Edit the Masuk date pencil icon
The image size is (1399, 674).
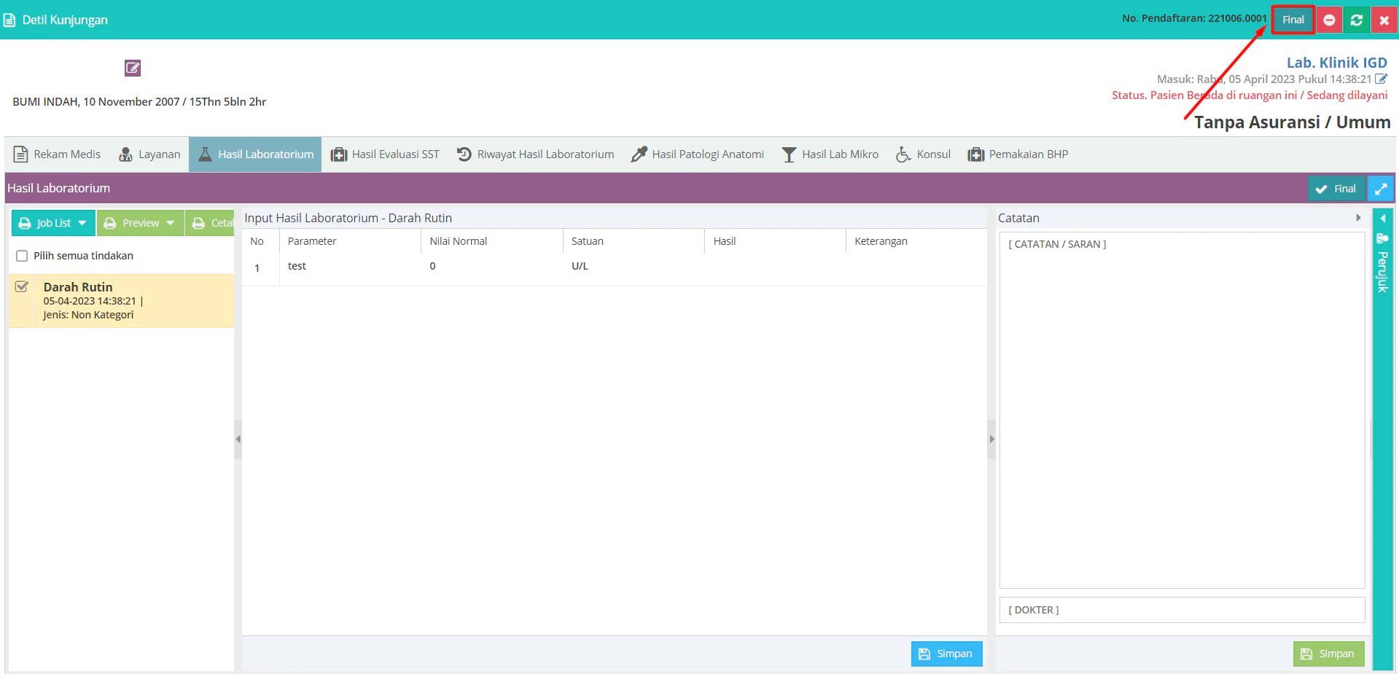click(1381, 79)
